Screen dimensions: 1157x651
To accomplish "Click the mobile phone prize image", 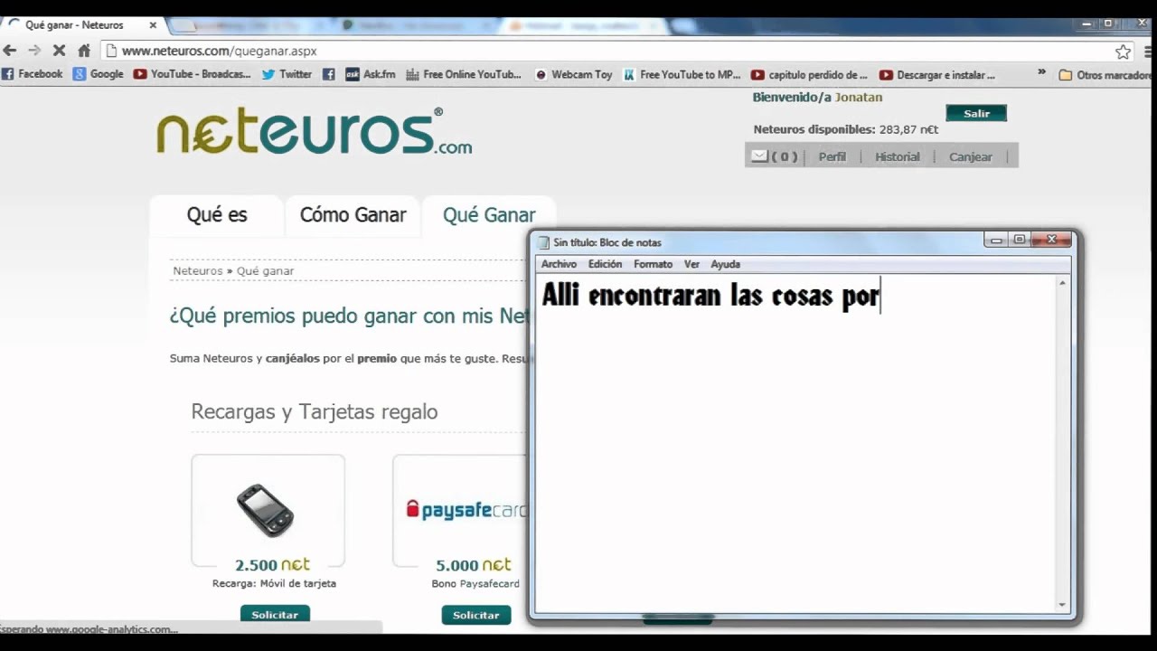I will [268, 511].
